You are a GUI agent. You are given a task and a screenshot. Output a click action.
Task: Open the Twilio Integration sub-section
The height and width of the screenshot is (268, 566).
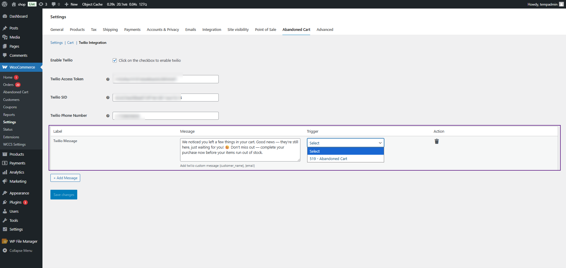click(93, 43)
